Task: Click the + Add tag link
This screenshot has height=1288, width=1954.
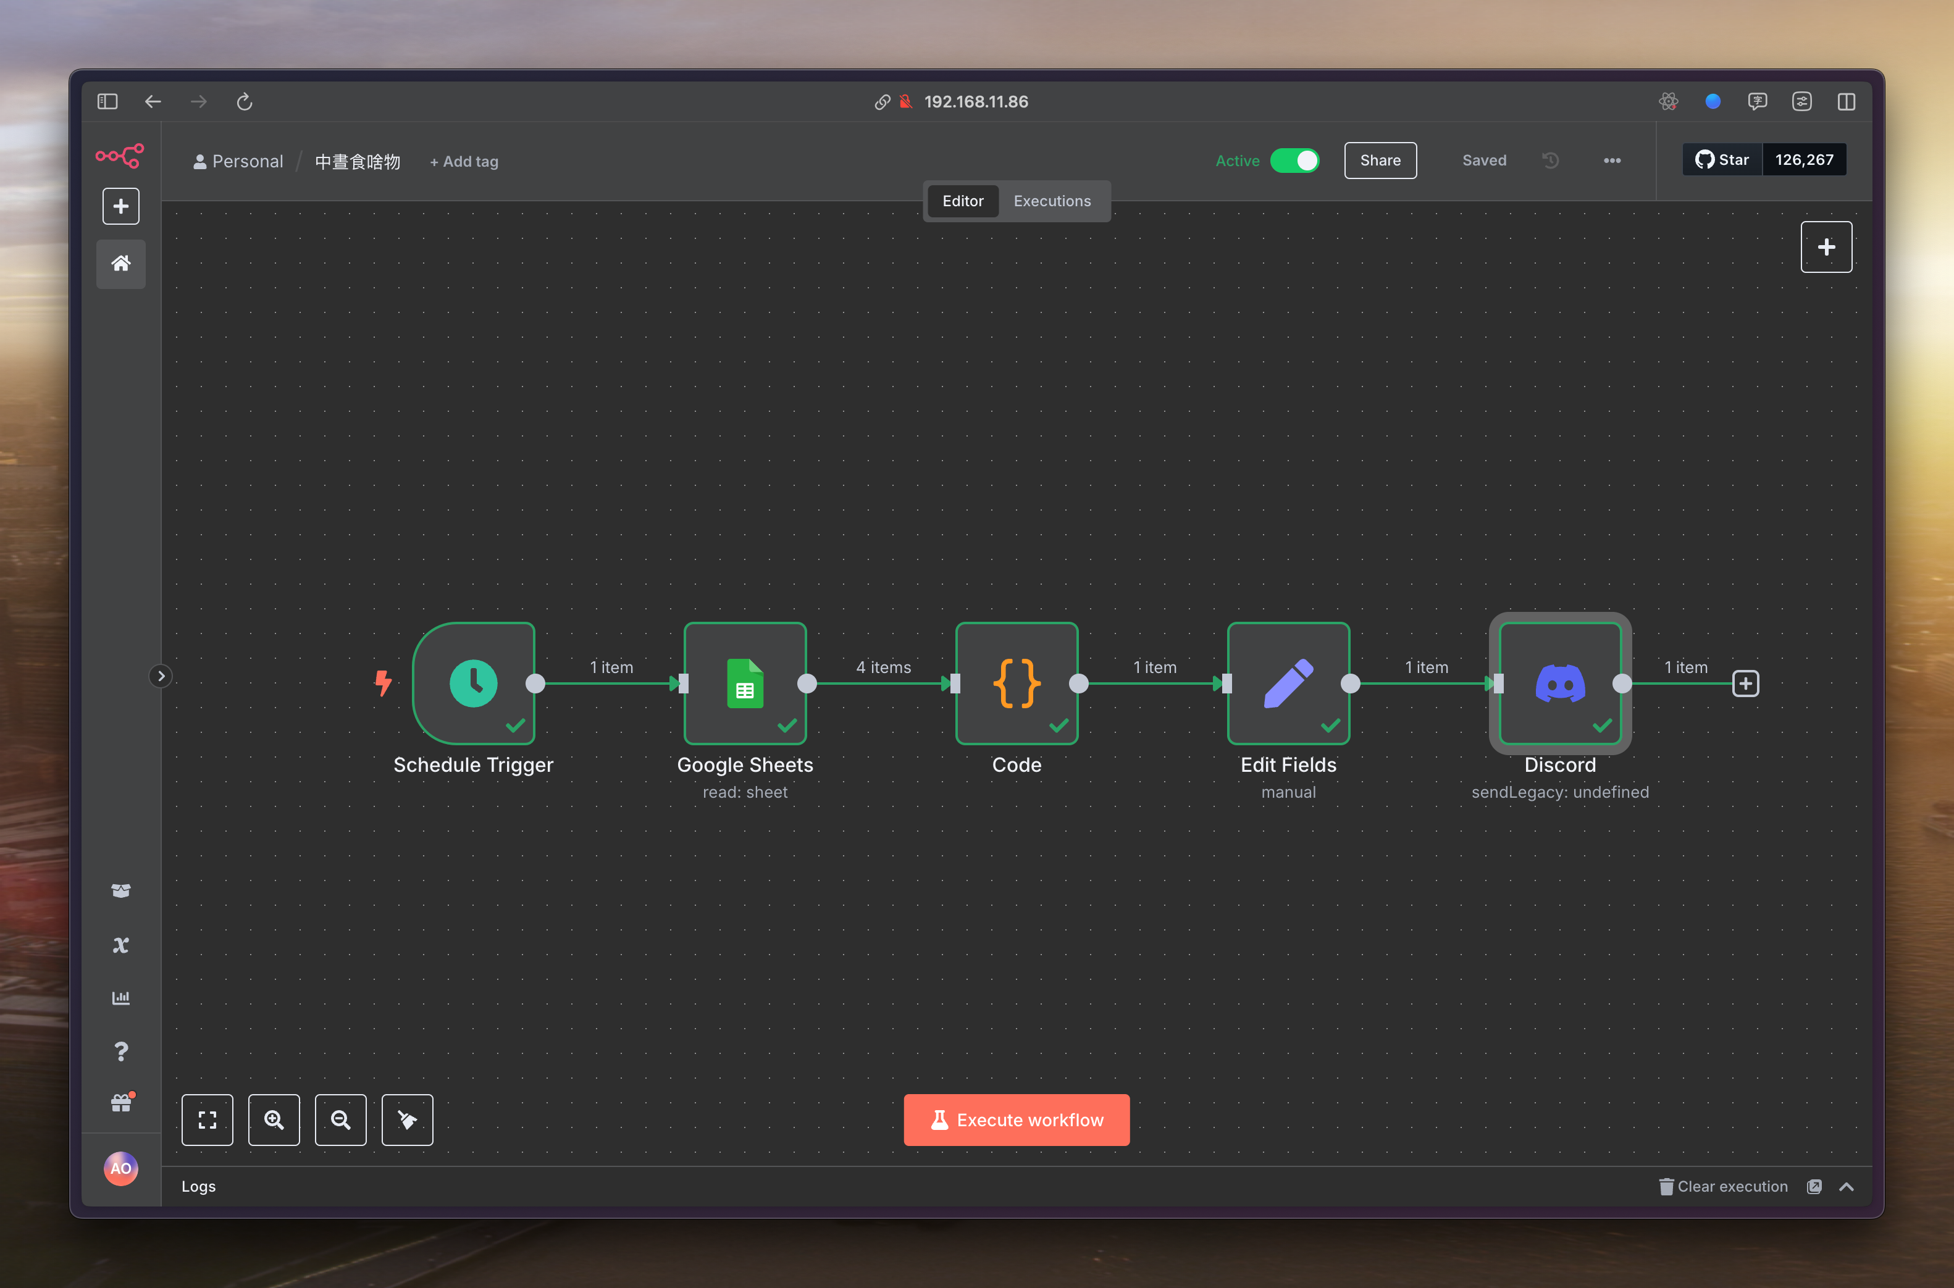Action: coord(464,162)
